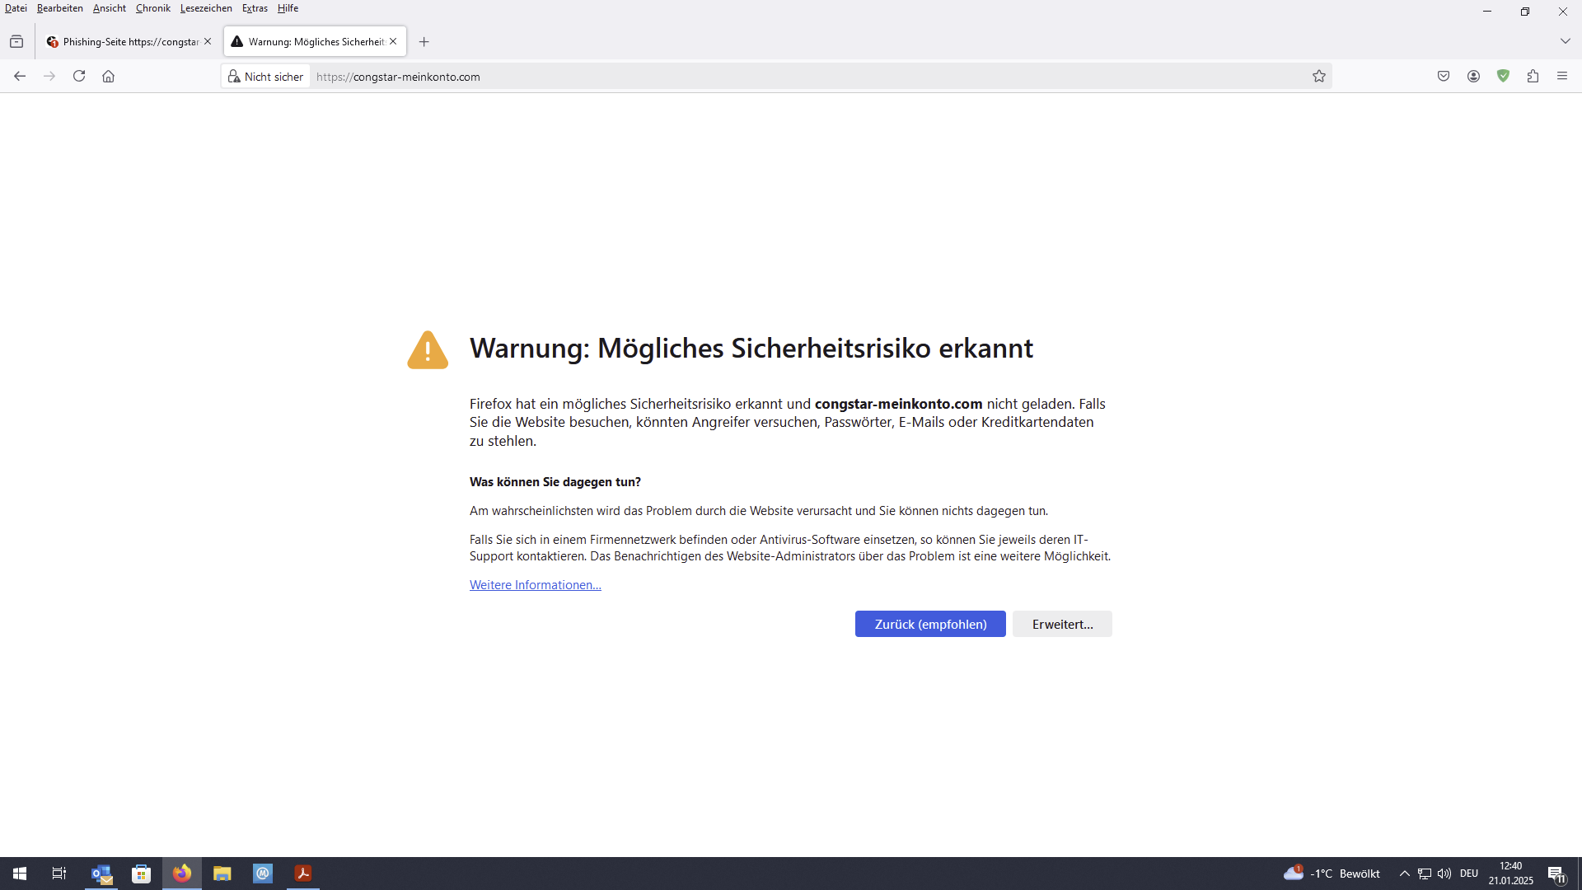
Task: Click the Pocket save icon
Action: point(1444,77)
